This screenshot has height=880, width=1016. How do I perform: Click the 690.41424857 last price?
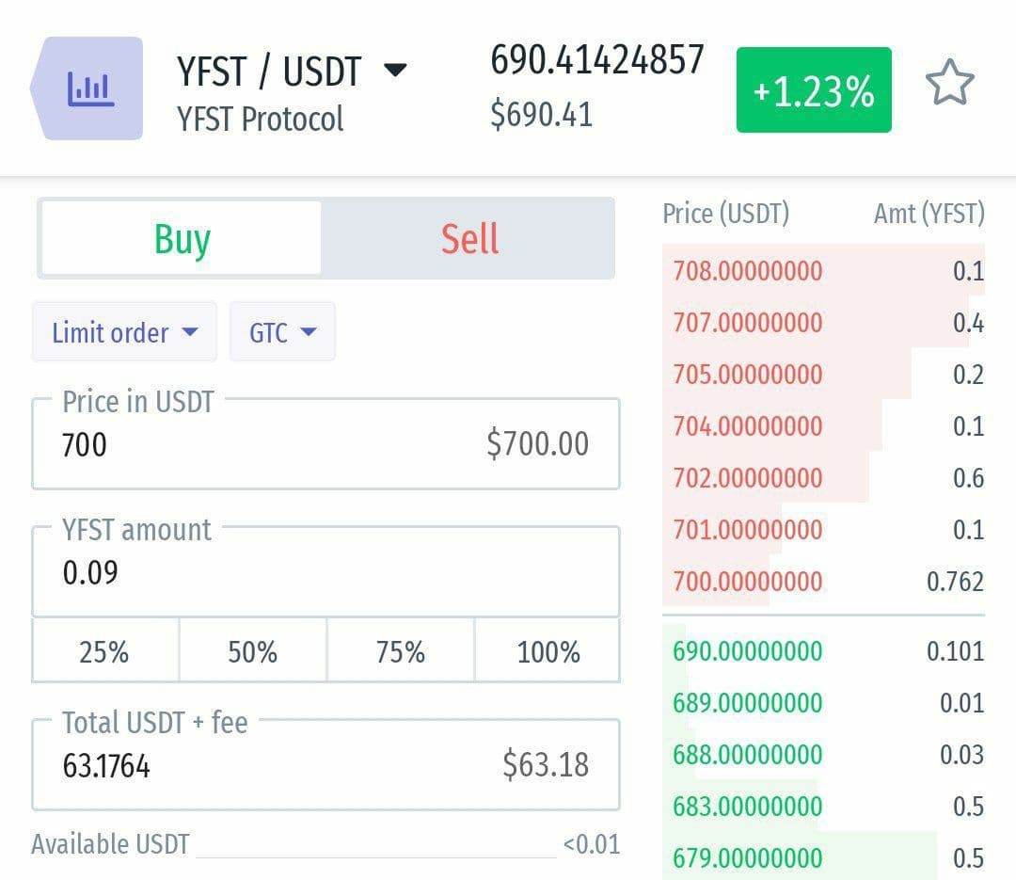[x=596, y=60]
